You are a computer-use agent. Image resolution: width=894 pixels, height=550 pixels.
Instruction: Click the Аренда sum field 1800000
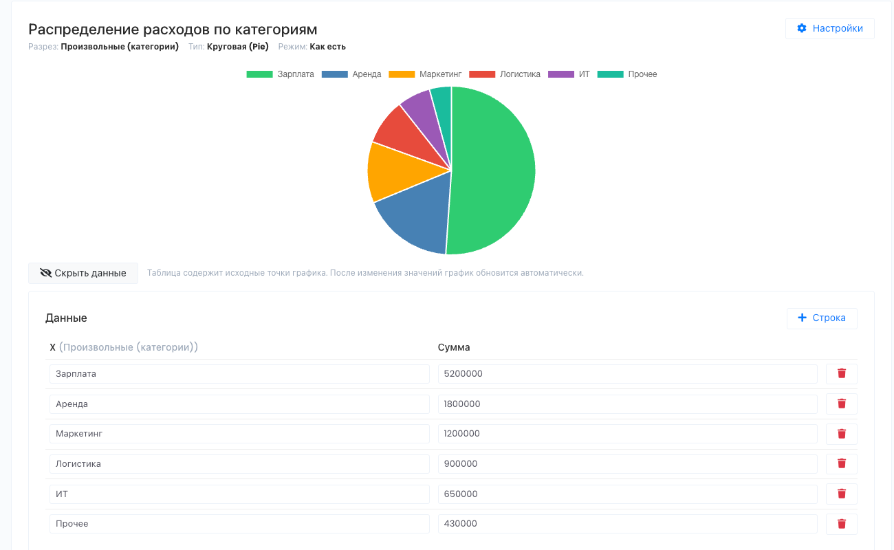click(627, 404)
